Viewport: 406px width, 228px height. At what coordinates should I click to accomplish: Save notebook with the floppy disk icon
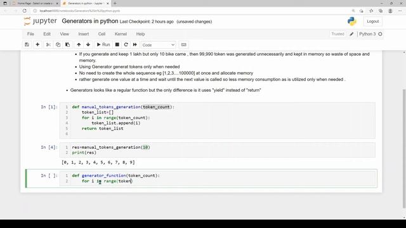coord(27,45)
